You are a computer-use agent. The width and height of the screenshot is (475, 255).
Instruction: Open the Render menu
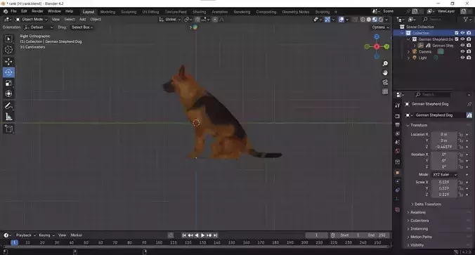pyautogui.click(x=37, y=11)
